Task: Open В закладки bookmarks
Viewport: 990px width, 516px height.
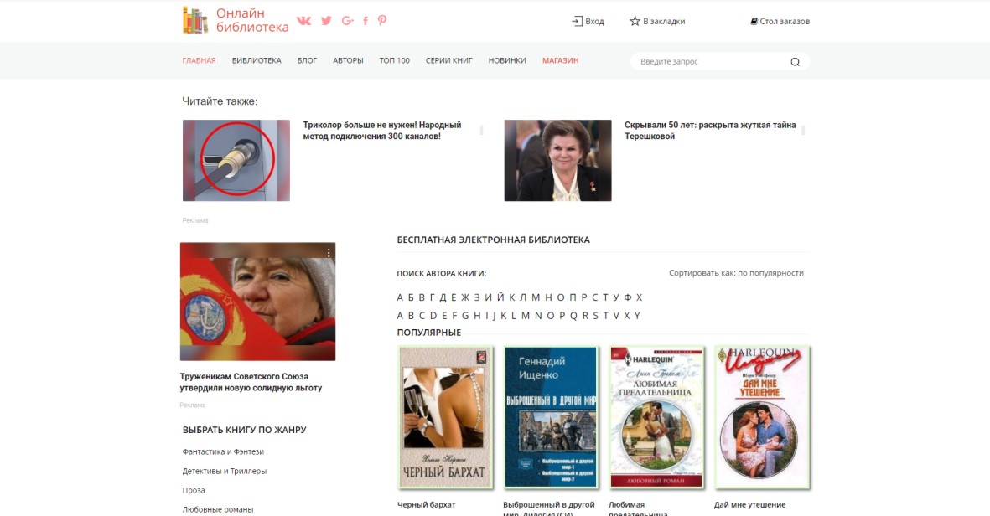Action: pyautogui.click(x=657, y=21)
